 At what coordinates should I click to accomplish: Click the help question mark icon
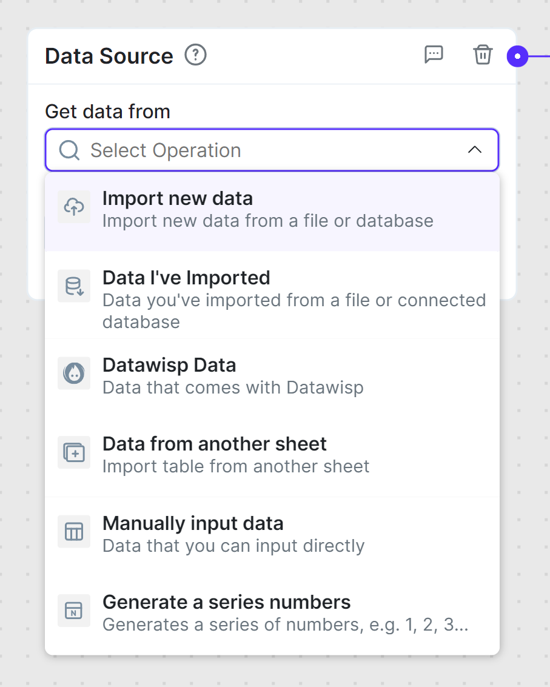coord(195,56)
